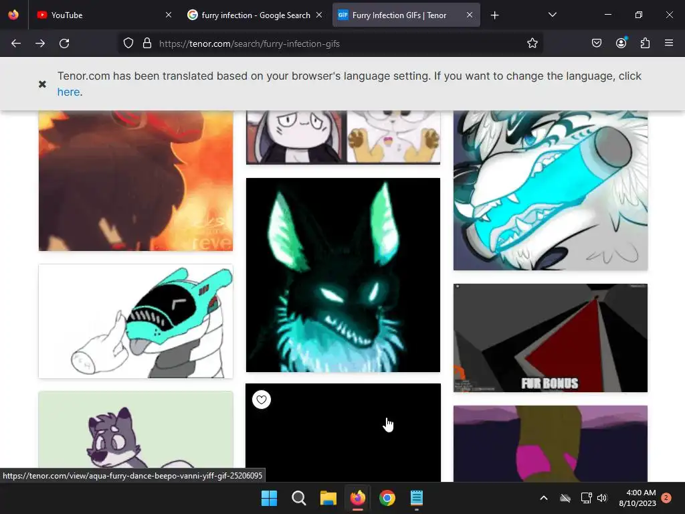The width and height of the screenshot is (685, 514).
Task: Open the volume speaker tray icon
Action: pyautogui.click(x=602, y=498)
